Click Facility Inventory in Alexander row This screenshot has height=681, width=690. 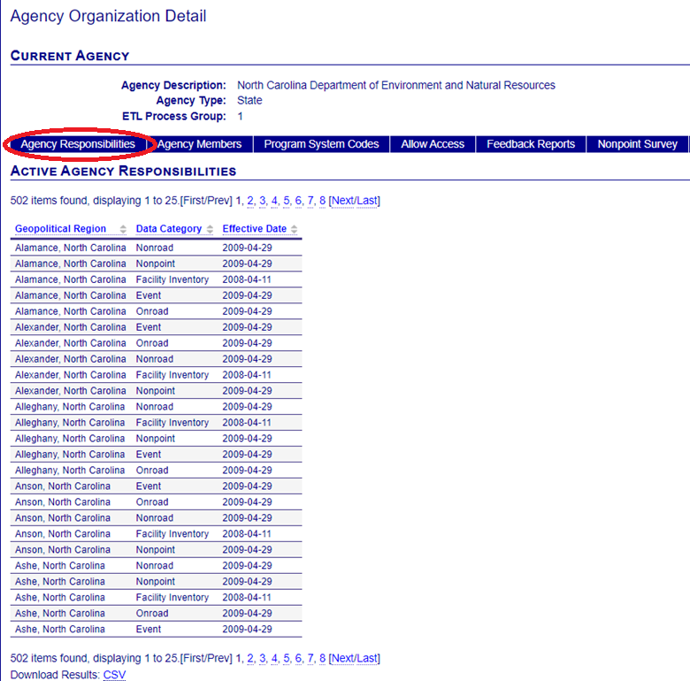point(172,375)
